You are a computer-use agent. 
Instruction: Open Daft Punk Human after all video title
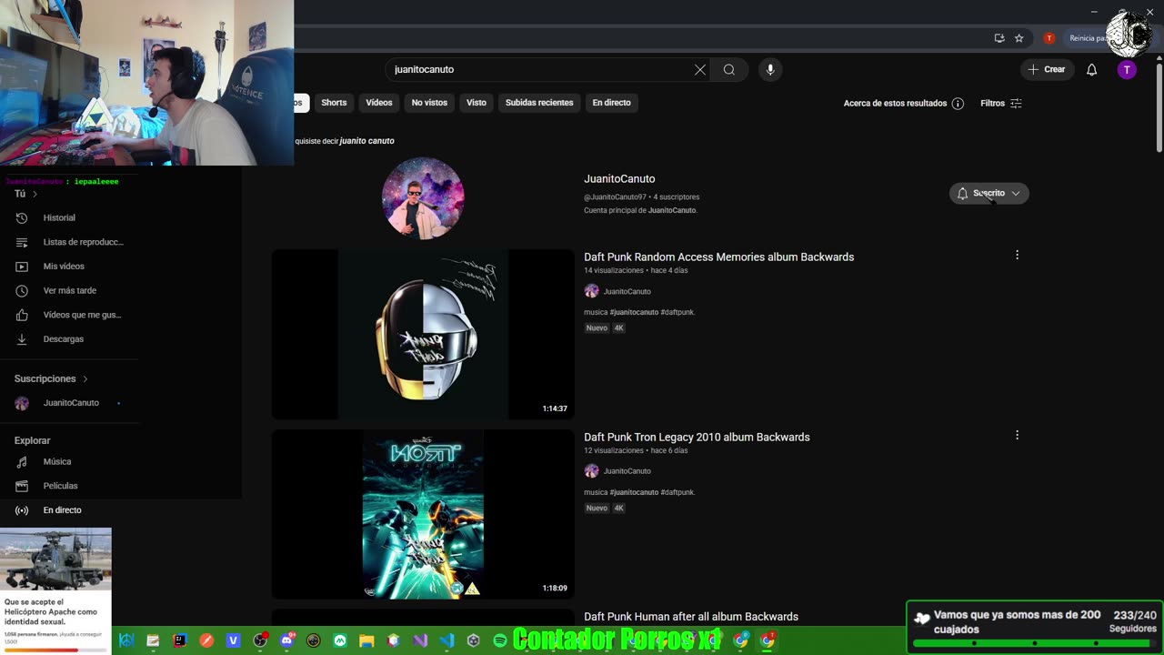coord(691,617)
